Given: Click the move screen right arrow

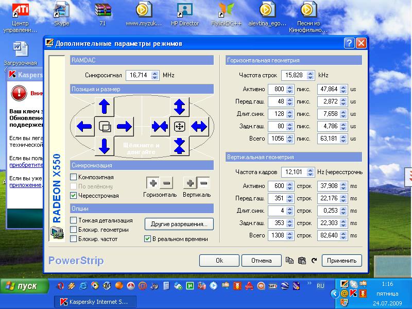Looking at the screenshot, I should point(125,126).
